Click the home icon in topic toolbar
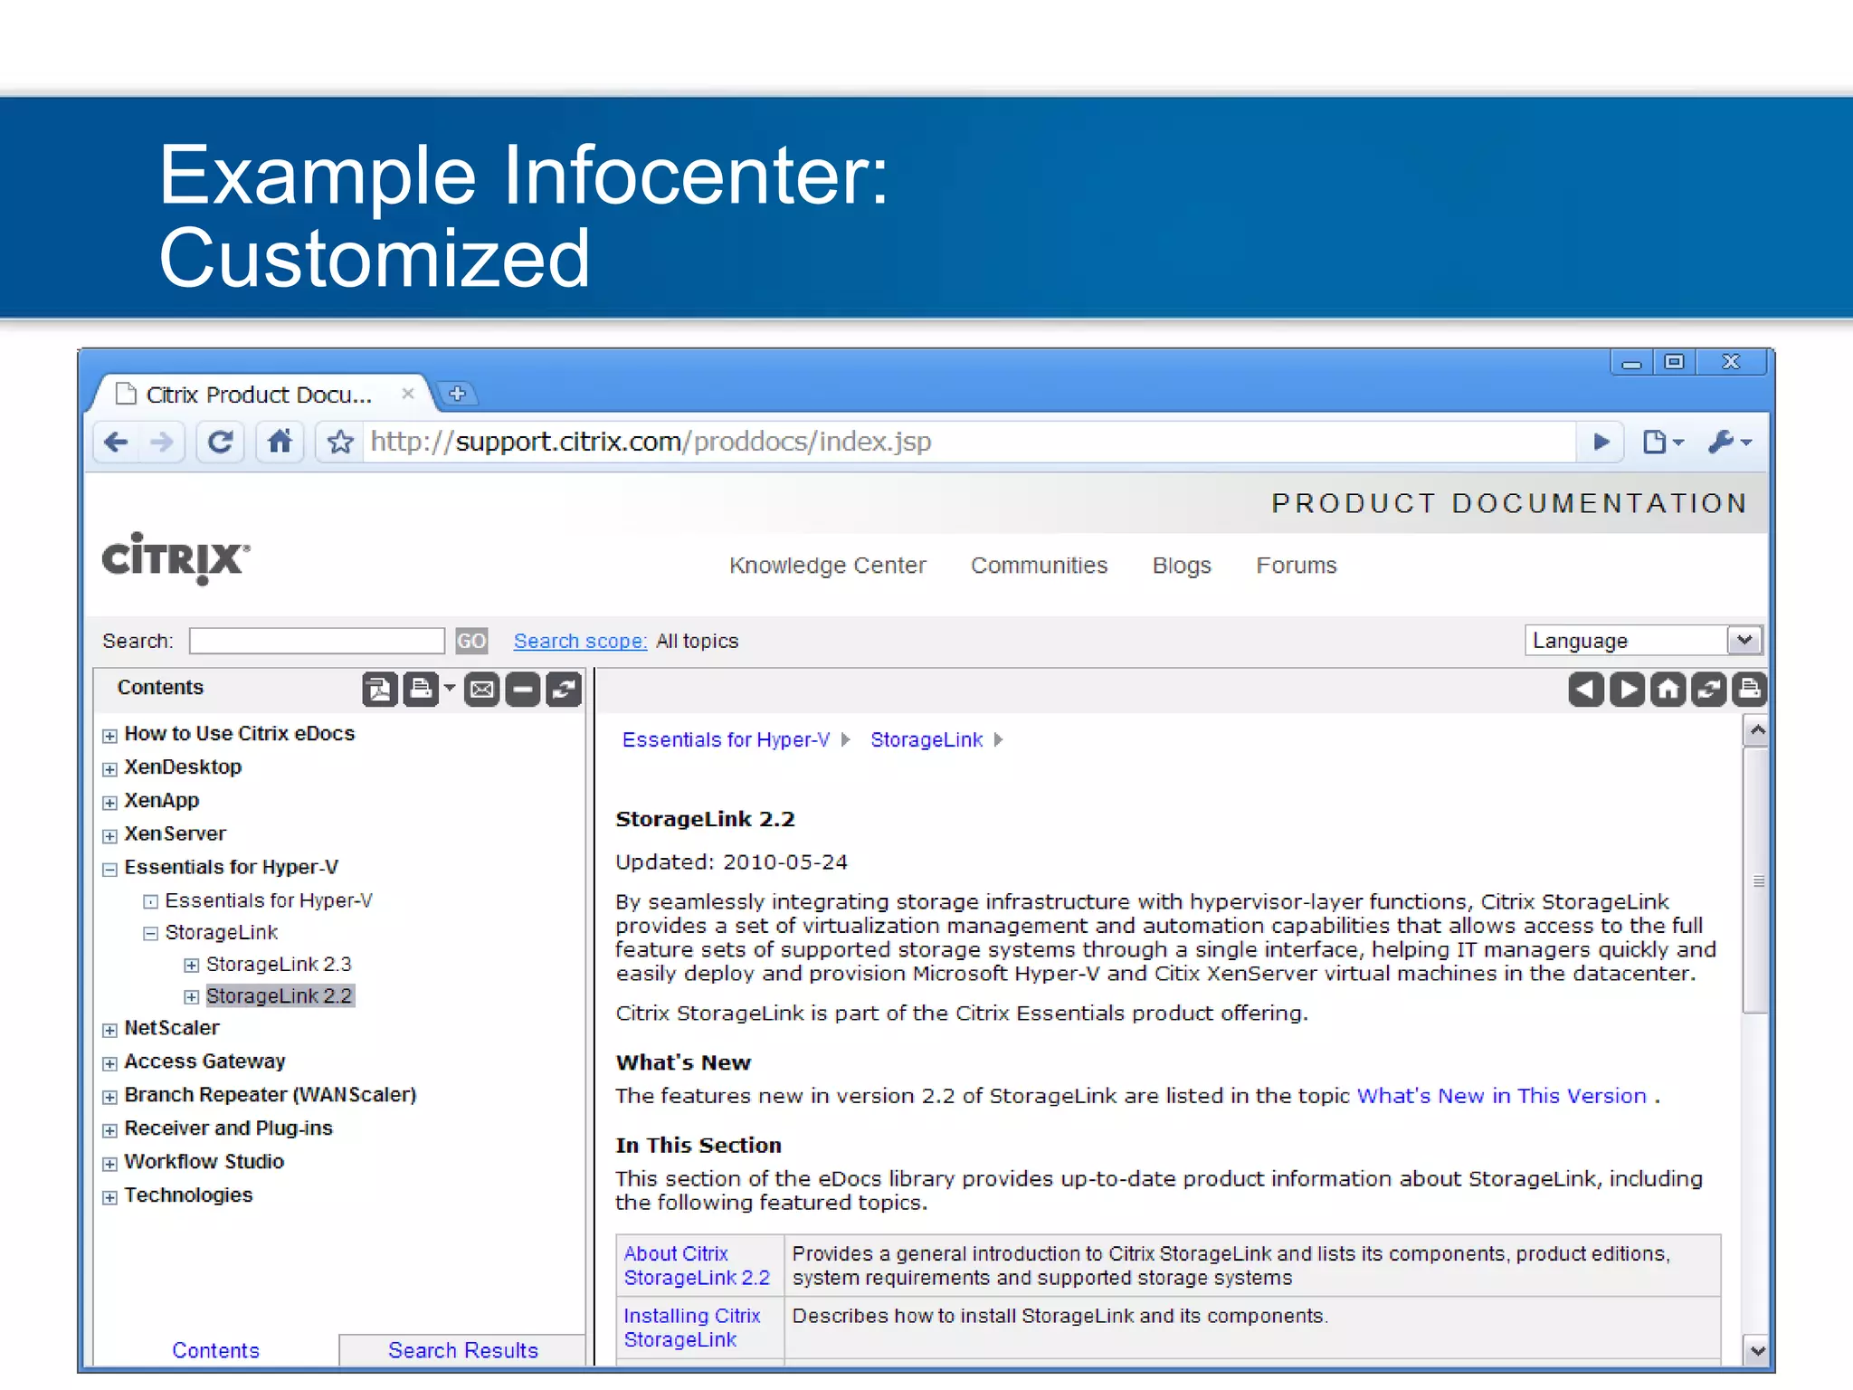 pos(1668,690)
